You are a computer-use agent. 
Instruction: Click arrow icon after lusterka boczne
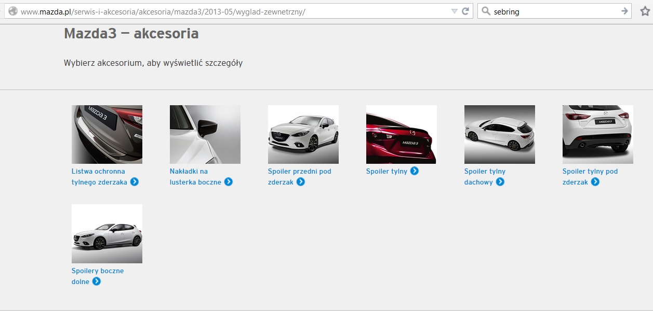(x=228, y=182)
